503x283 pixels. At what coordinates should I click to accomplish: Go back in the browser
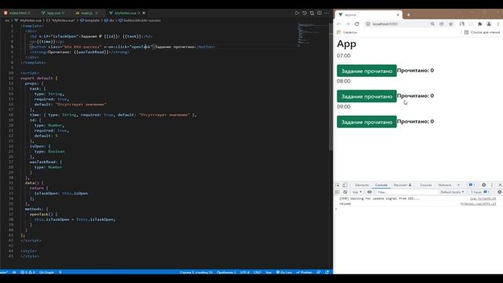click(x=339, y=24)
